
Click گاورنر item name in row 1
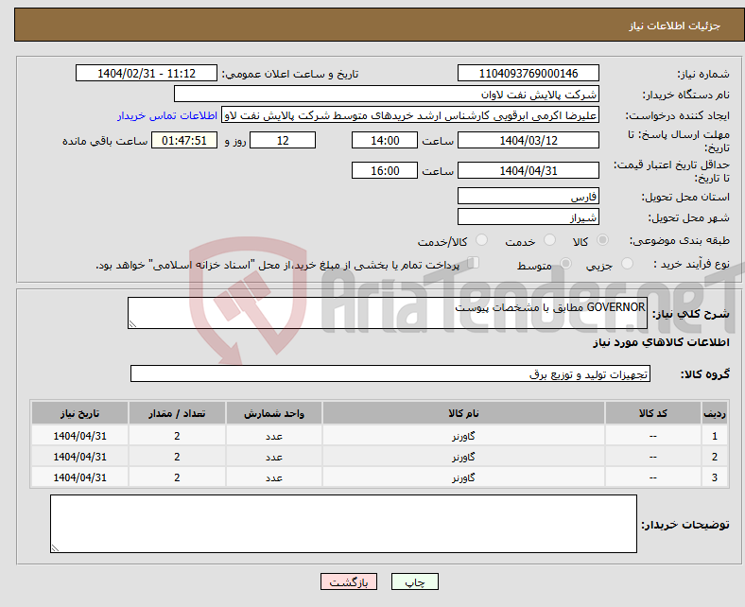tap(463, 436)
